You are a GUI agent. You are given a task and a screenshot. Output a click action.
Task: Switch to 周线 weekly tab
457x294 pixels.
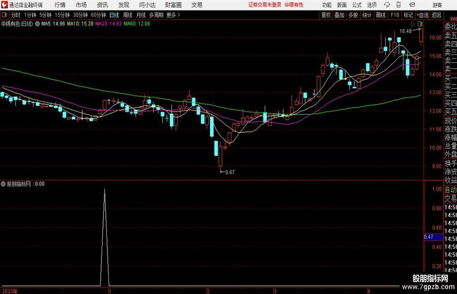128,15
